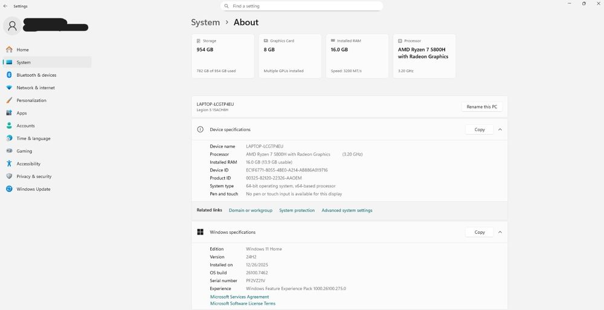Image resolution: width=604 pixels, height=310 pixels.
Task: Click the Edition value Windows 11 Home
Action: (264, 249)
